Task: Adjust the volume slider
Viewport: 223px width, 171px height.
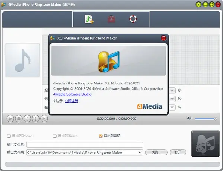Action: click(206, 119)
